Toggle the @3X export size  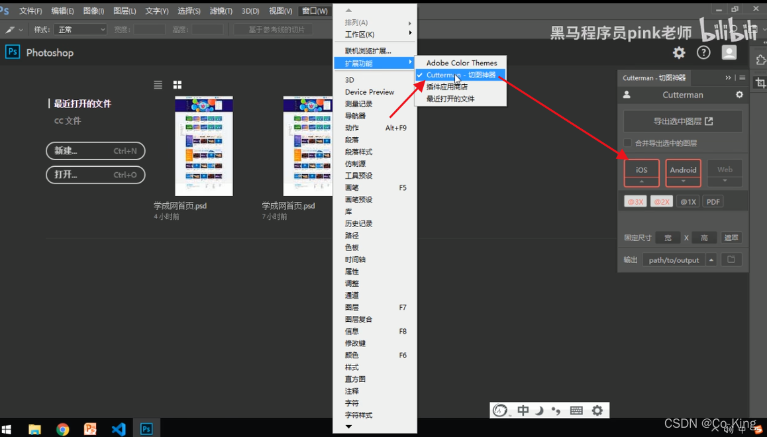[x=635, y=201]
